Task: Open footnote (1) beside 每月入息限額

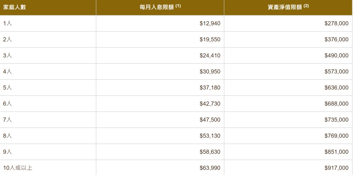Action: click(178, 6)
